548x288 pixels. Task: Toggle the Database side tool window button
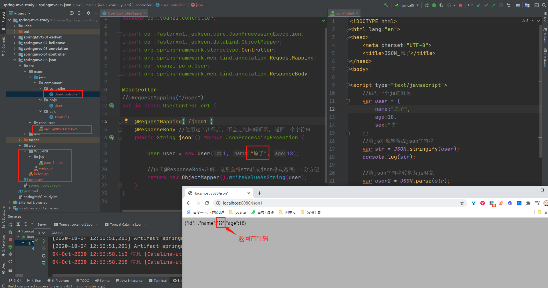(545, 58)
